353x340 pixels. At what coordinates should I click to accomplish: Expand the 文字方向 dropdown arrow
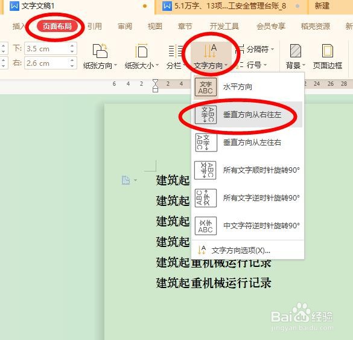(226, 65)
